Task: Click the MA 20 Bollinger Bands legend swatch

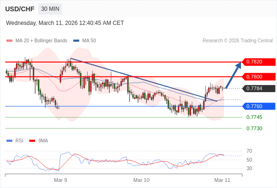Action: pos(9,41)
